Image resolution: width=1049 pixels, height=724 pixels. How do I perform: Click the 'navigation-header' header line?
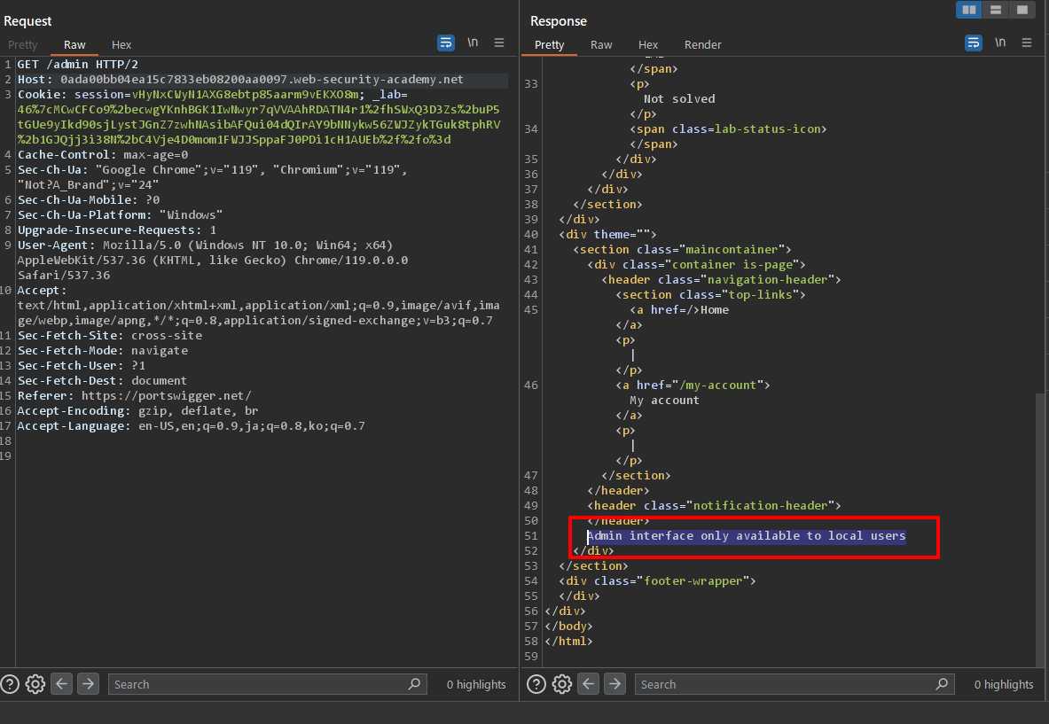(x=721, y=279)
